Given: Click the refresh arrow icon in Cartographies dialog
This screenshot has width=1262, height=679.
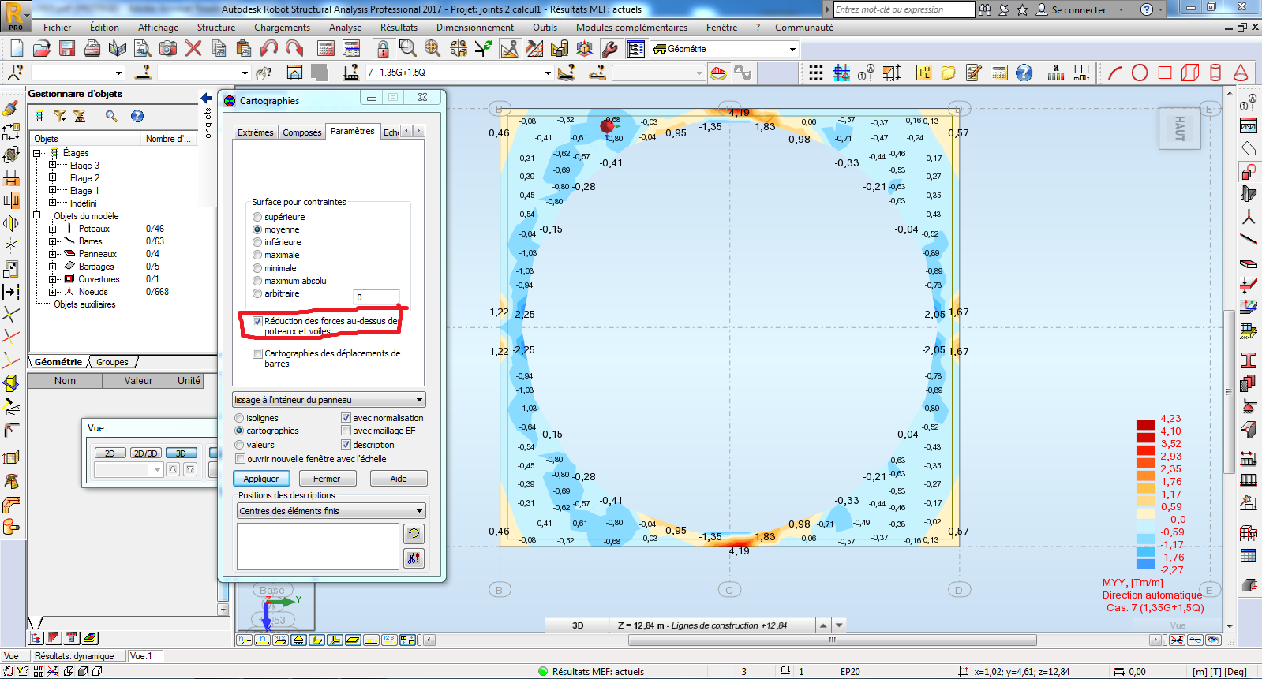Looking at the screenshot, I should pyautogui.click(x=414, y=534).
